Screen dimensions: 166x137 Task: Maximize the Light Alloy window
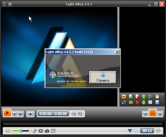coord(156,4)
